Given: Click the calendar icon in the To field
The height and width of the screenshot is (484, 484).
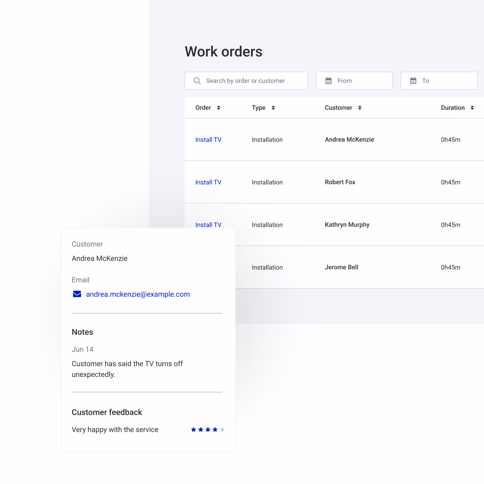Looking at the screenshot, I should 414,81.
